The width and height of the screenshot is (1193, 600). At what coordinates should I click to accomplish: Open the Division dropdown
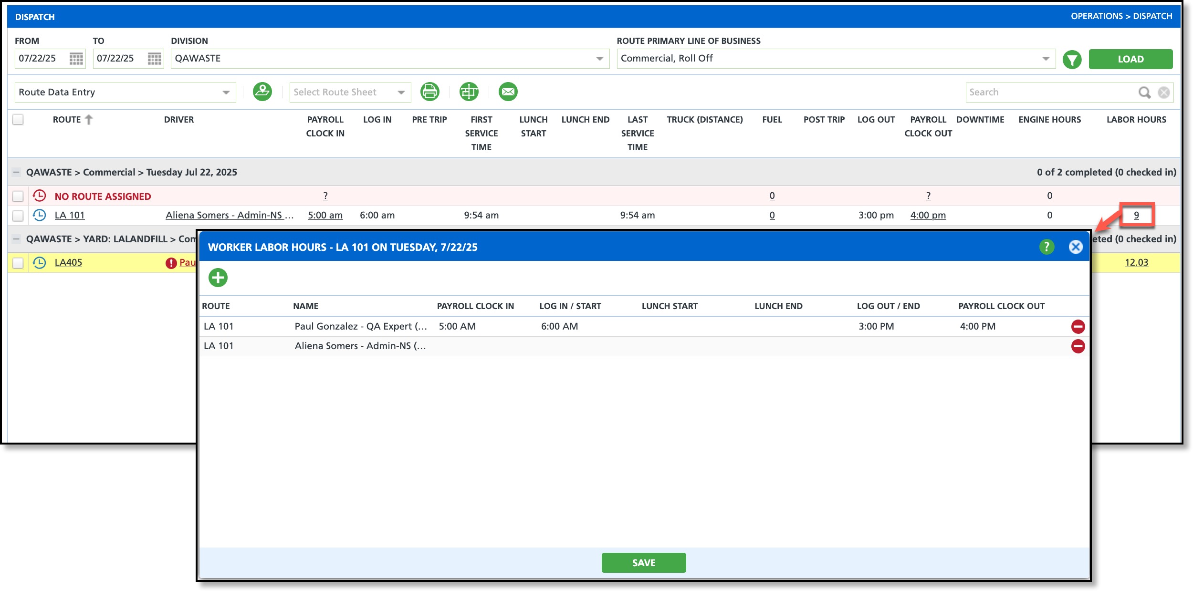(599, 59)
